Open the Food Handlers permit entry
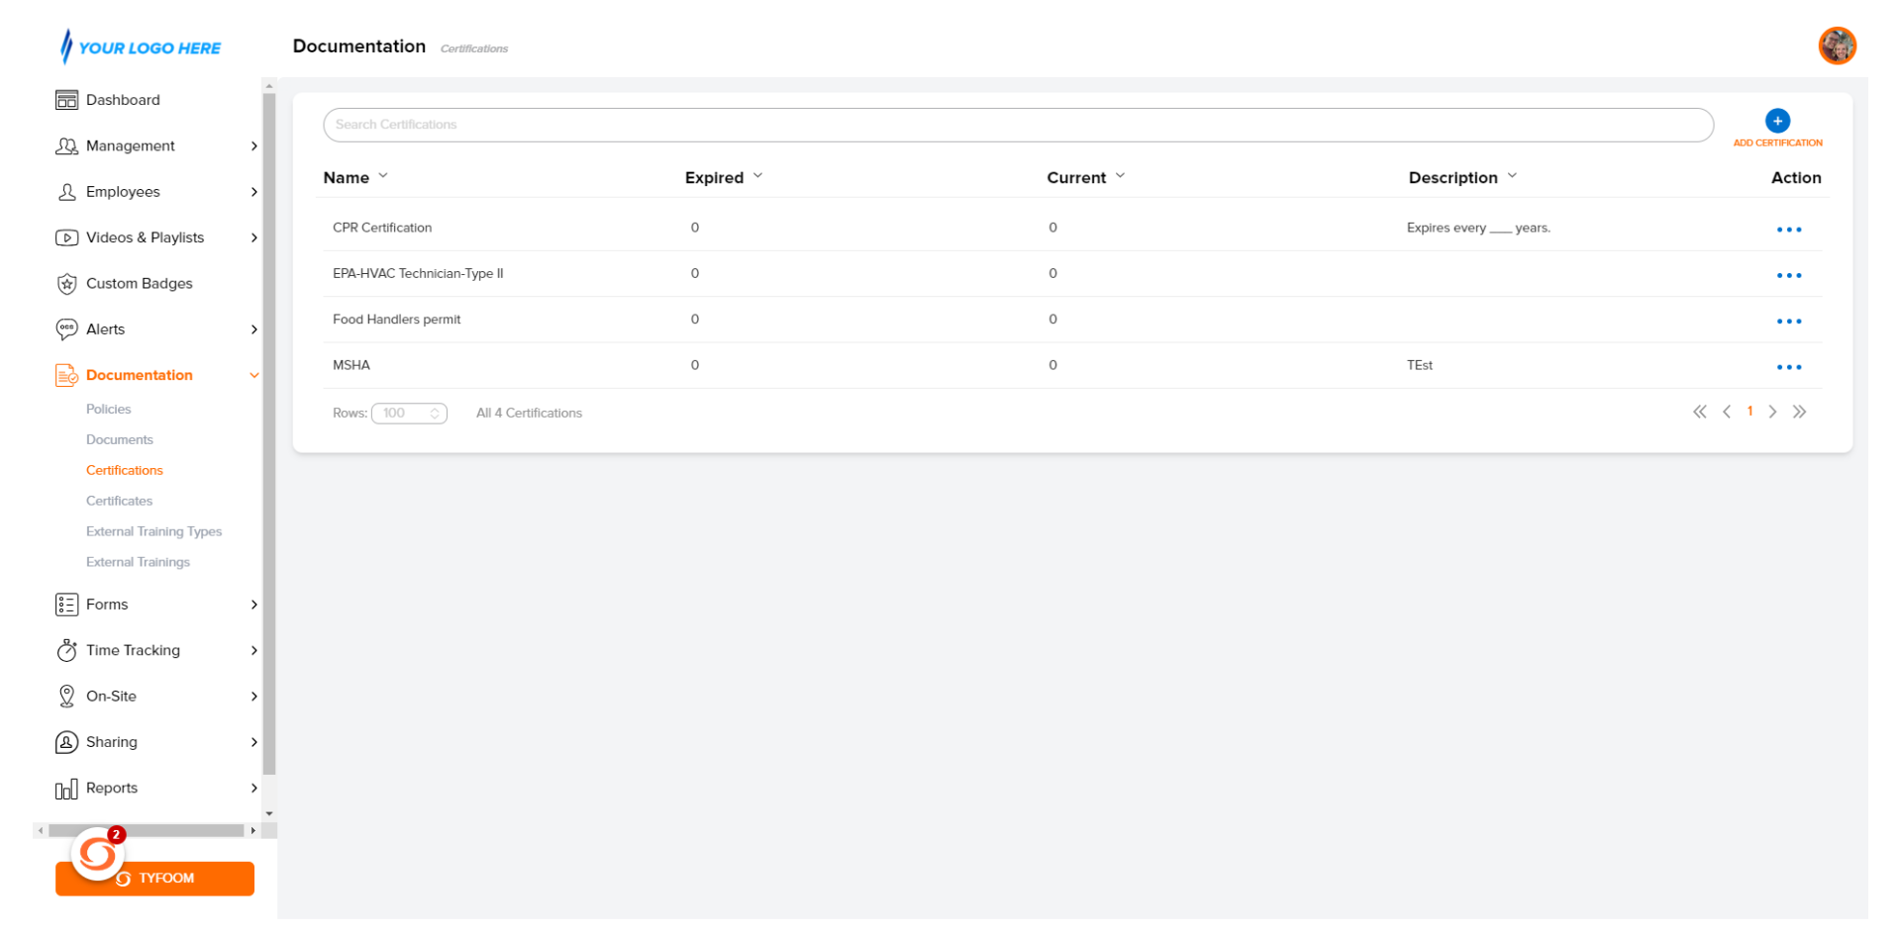Image resolution: width=1901 pixels, height=935 pixels. 396,320
